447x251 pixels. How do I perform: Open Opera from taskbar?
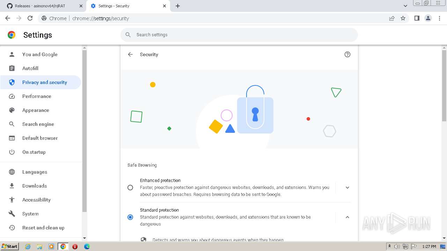tap(75, 246)
